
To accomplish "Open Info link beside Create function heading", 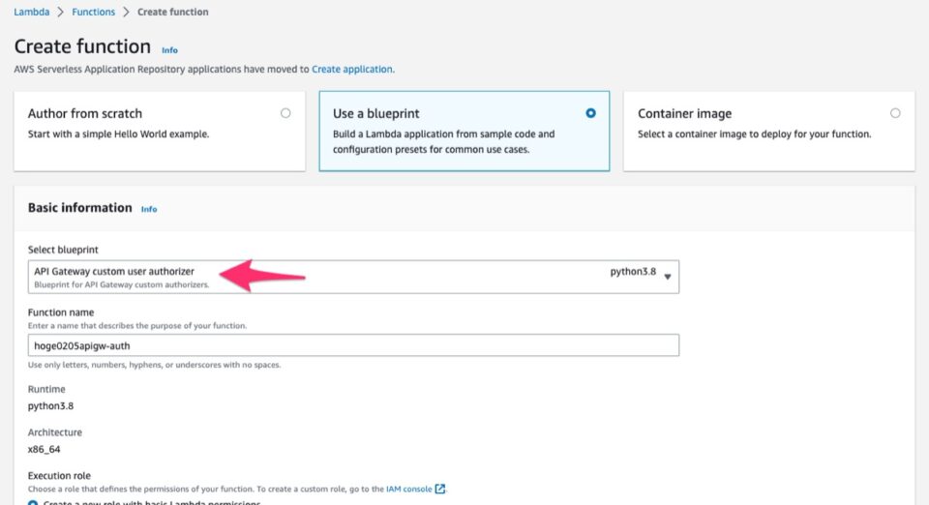I will pos(169,49).
